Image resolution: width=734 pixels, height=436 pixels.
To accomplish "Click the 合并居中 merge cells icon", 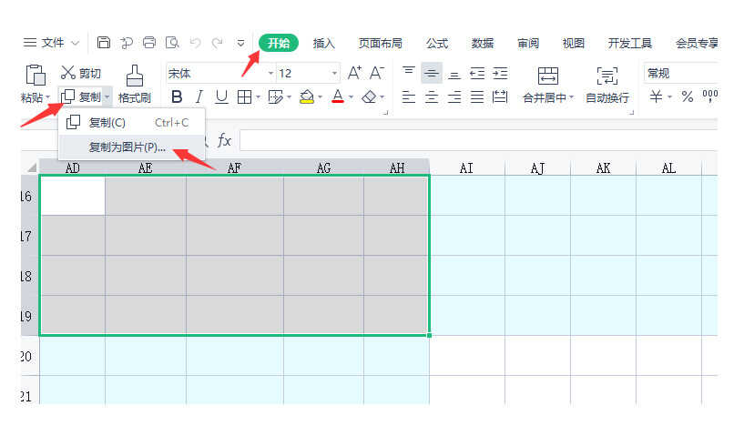I will coord(547,76).
